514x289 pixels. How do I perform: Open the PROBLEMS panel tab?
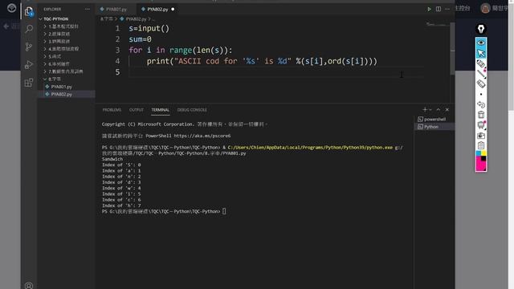[x=112, y=110]
